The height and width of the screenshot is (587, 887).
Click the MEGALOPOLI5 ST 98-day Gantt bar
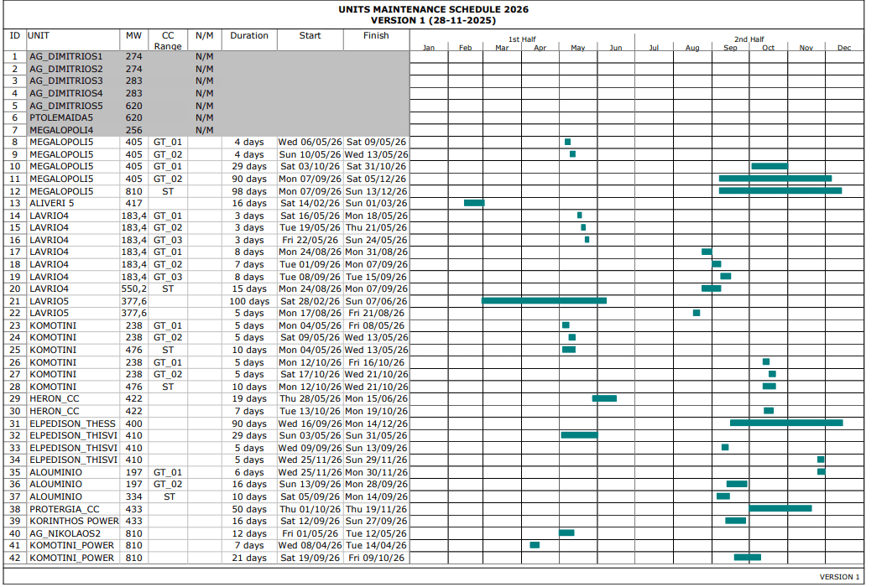pos(780,190)
